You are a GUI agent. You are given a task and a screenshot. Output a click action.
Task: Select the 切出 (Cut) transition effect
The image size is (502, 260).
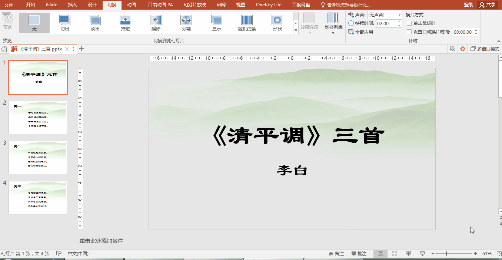pos(64,23)
